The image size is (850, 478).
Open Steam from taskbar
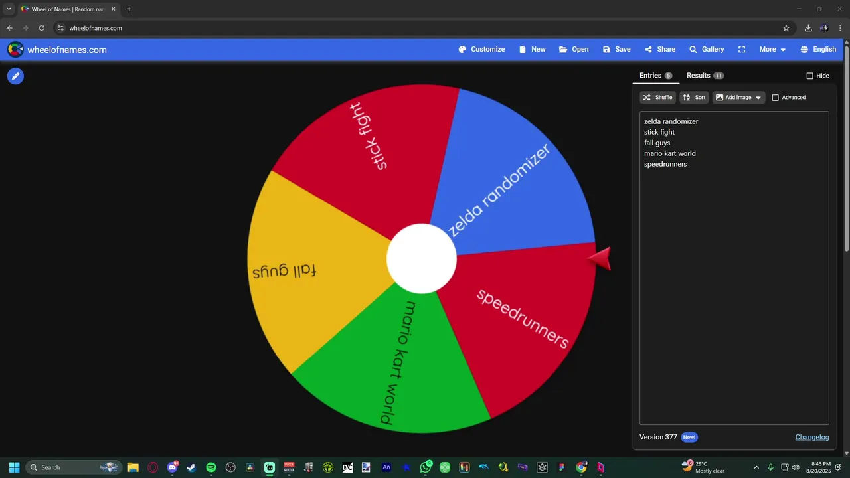[x=191, y=467]
